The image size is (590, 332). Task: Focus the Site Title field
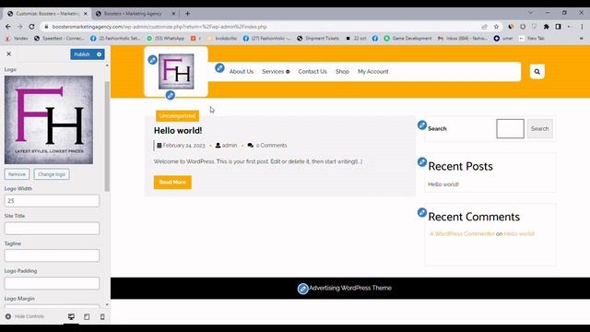click(x=52, y=228)
